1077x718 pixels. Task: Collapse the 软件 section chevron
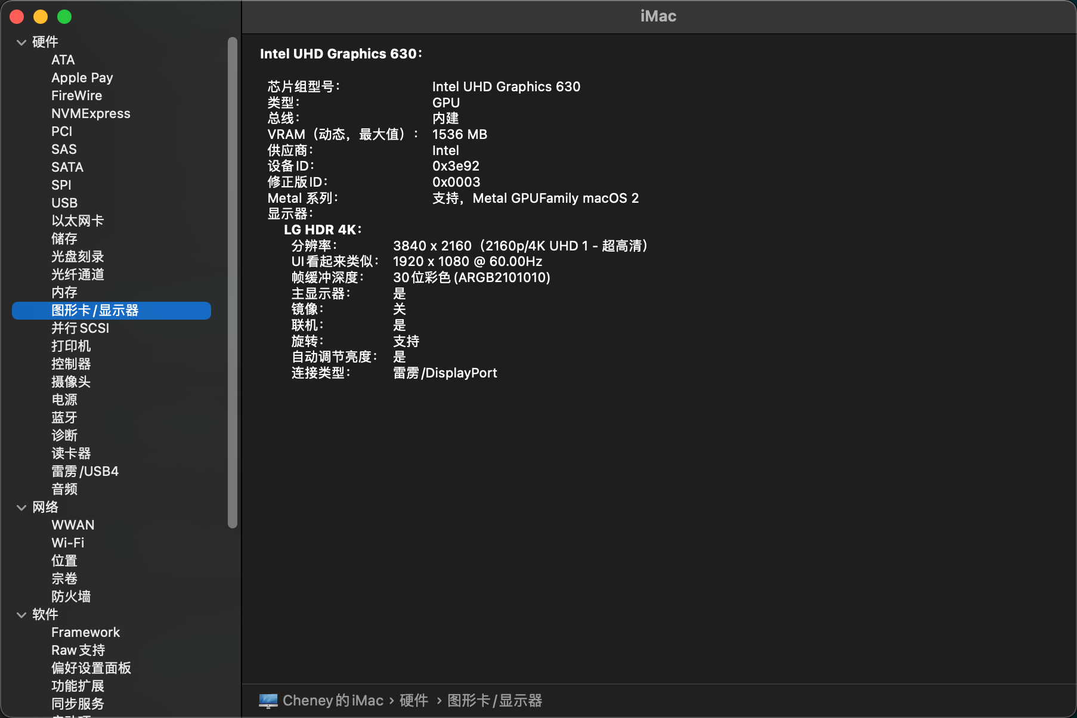[21, 615]
